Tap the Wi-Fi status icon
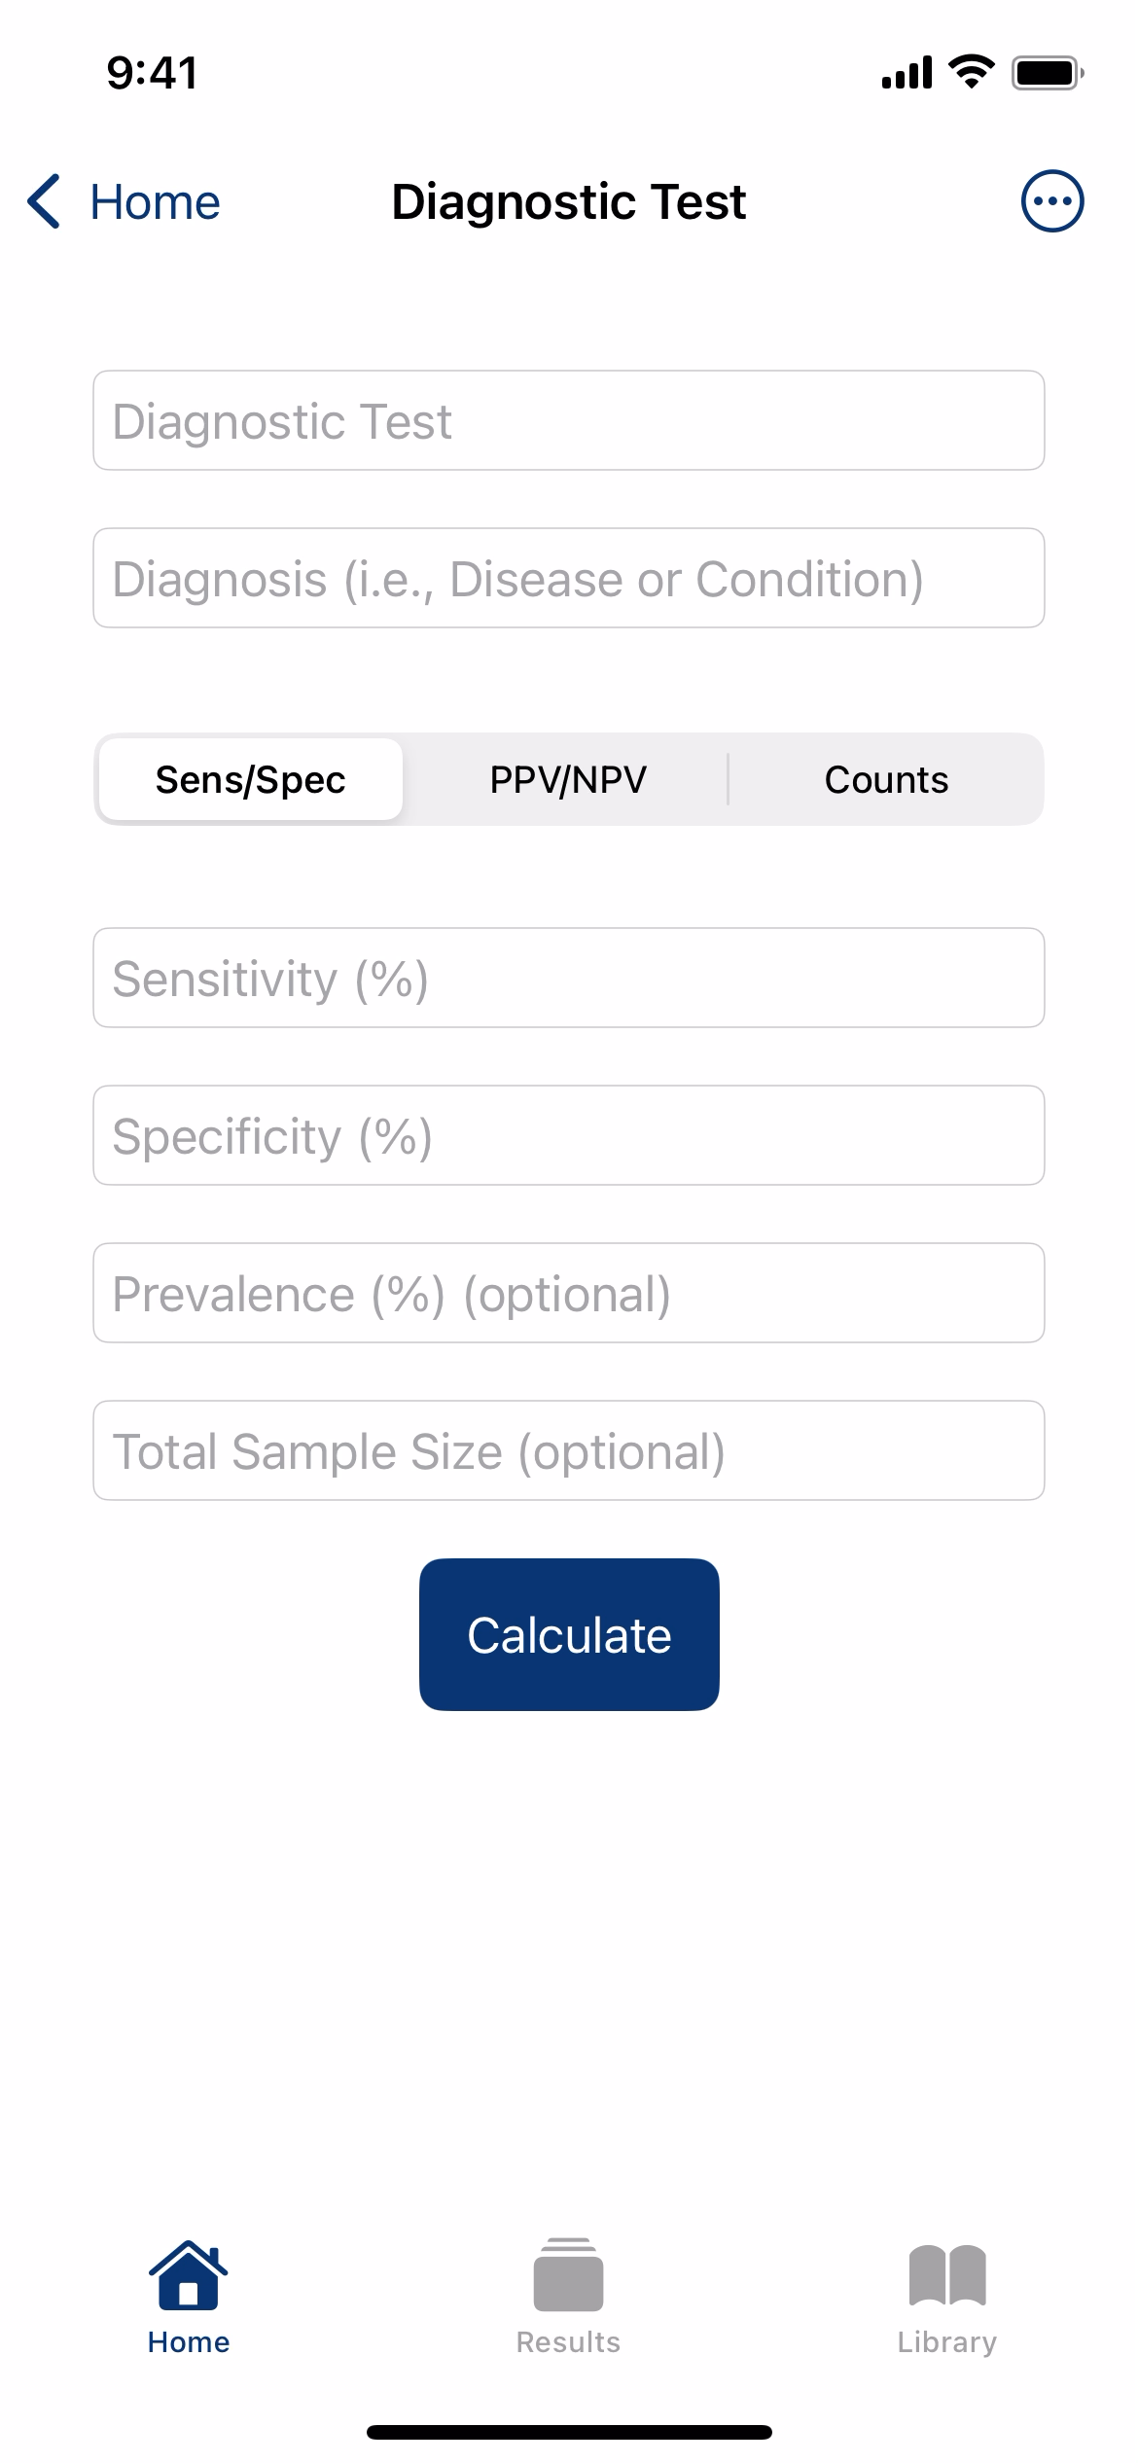 971,72
